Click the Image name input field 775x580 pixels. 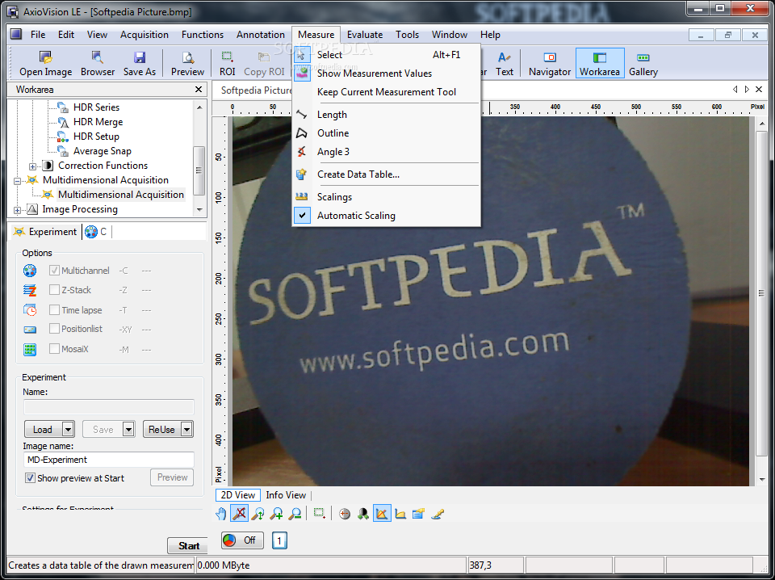pos(108,460)
